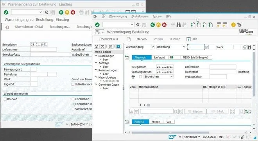The width and height of the screenshot is (258, 141).
Task: Click Merken button
Action: pos(142,39)
